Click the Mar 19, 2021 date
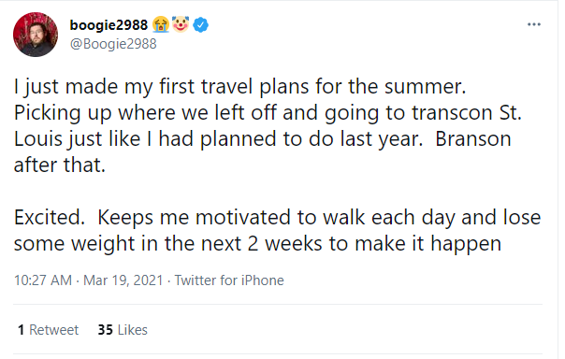The width and height of the screenshot is (565, 359). (123, 280)
